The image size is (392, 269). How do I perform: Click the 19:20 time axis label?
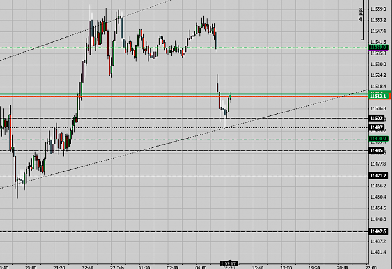coord(314,267)
